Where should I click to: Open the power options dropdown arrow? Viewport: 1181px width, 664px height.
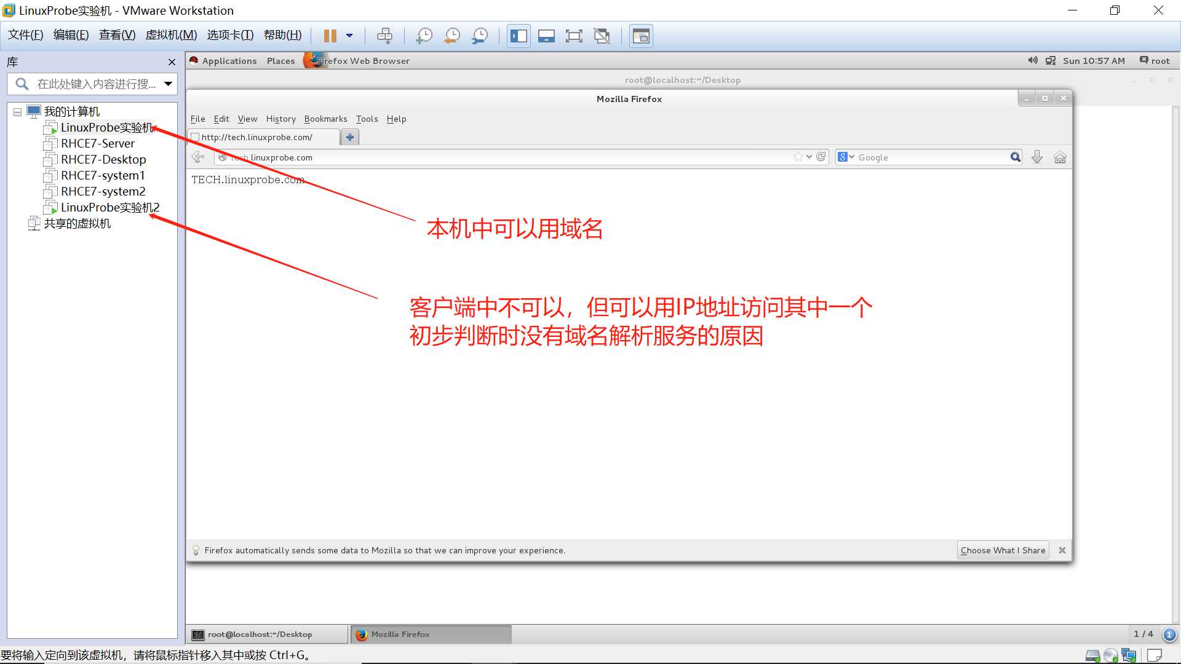(x=349, y=36)
